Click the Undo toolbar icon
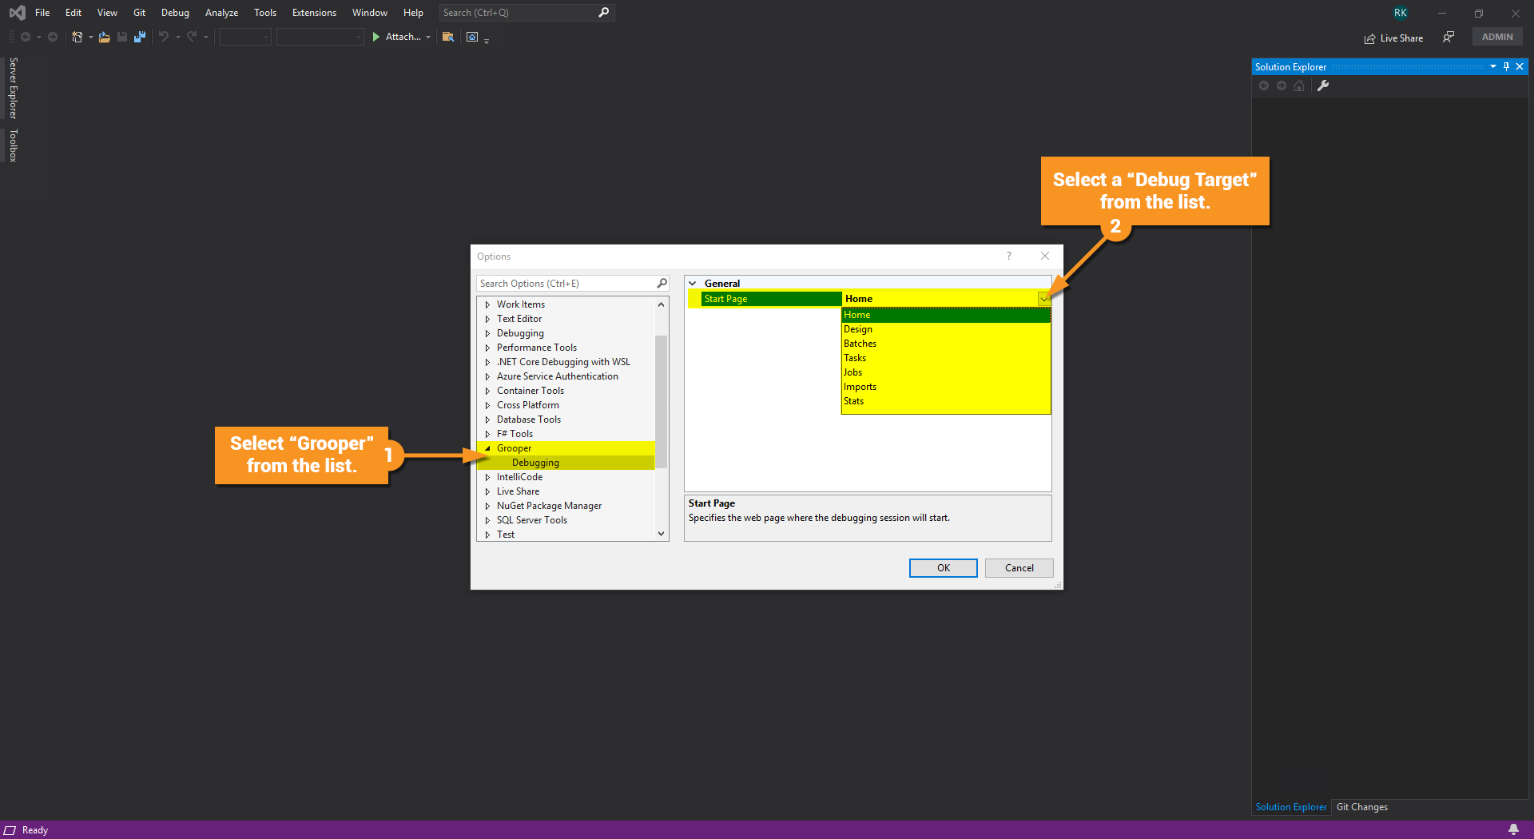The height and width of the screenshot is (839, 1534). point(164,37)
